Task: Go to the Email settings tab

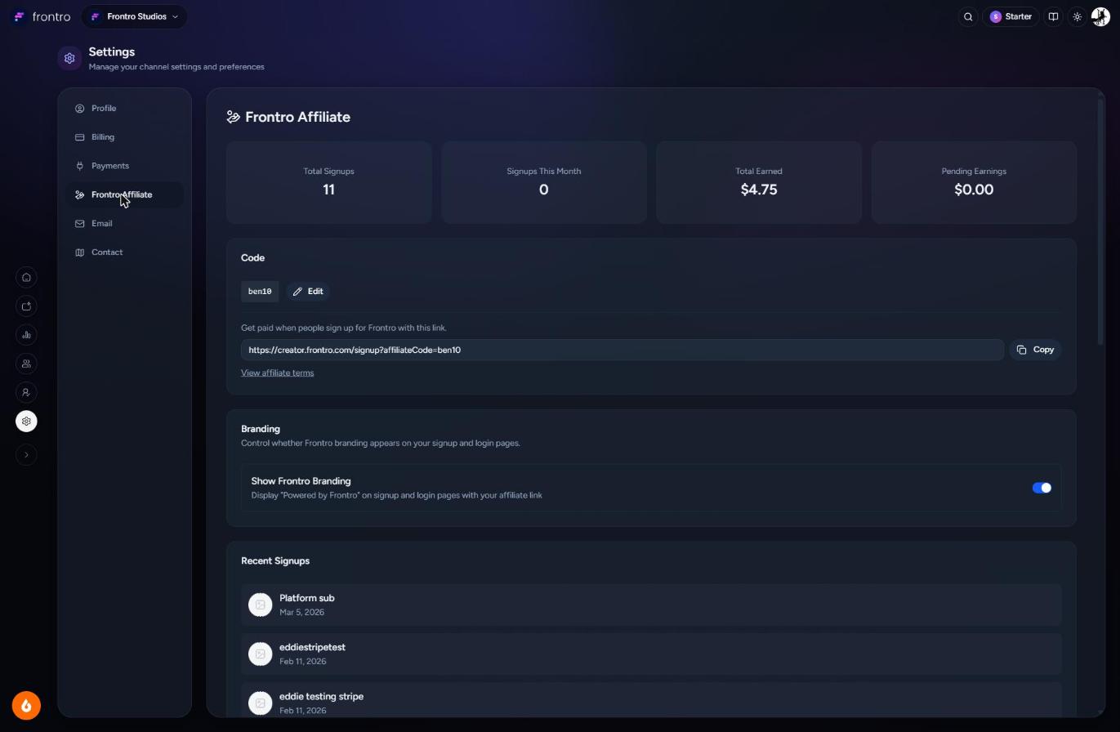Action: pyautogui.click(x=124, y=224)
